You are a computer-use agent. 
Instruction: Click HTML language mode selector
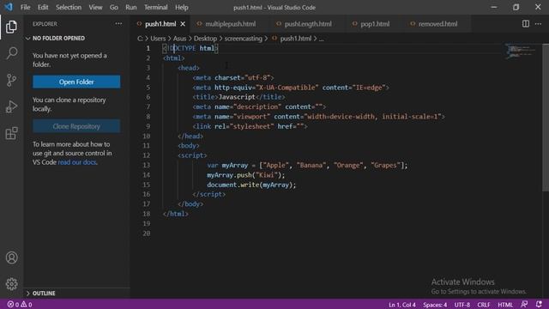pos(505,305)
